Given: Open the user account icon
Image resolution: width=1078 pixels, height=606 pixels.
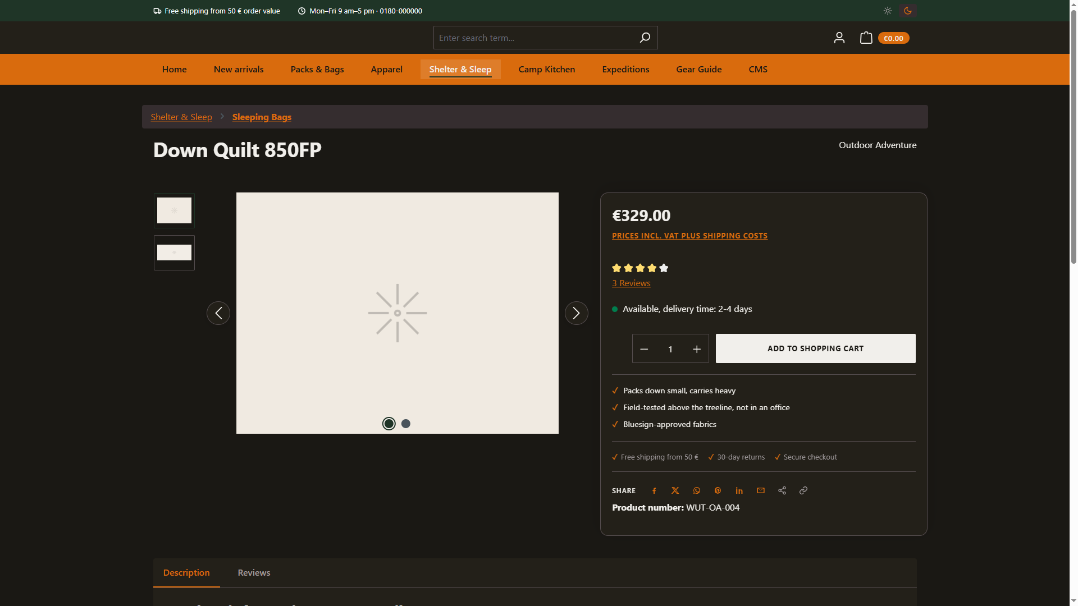Looking at the screenshot, I should click(839, 38).
